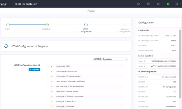
Task: Click the scrollbar up arrow in Configuration panel
Action: pyautogui.click(x=180, y=29)
